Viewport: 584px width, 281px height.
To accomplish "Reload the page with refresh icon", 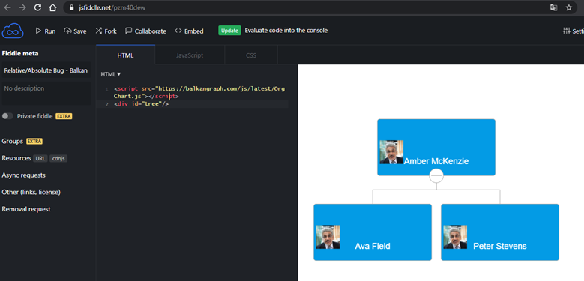I will tap(37, 7).
